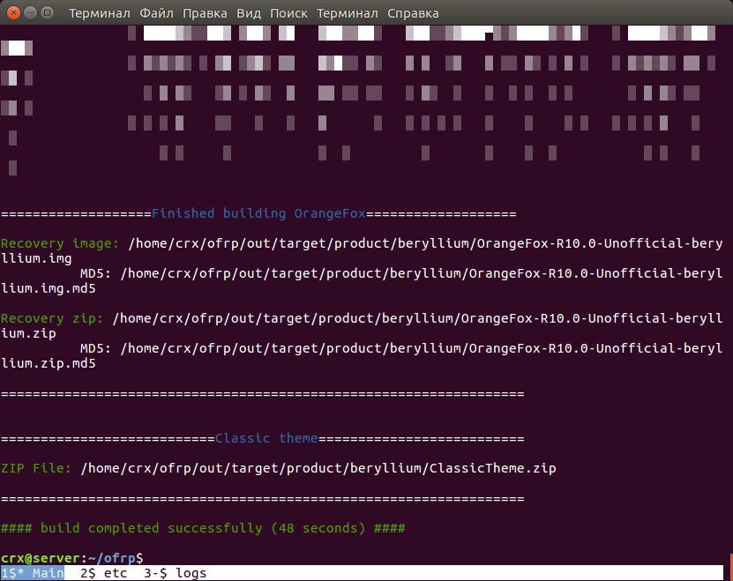Viewport: 733px width, 581px height.
Task: Click the ium.zip filename text
Action: (x=28, y=333)
